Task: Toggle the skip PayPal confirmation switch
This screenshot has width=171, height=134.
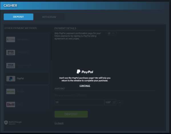Action: 112,33
